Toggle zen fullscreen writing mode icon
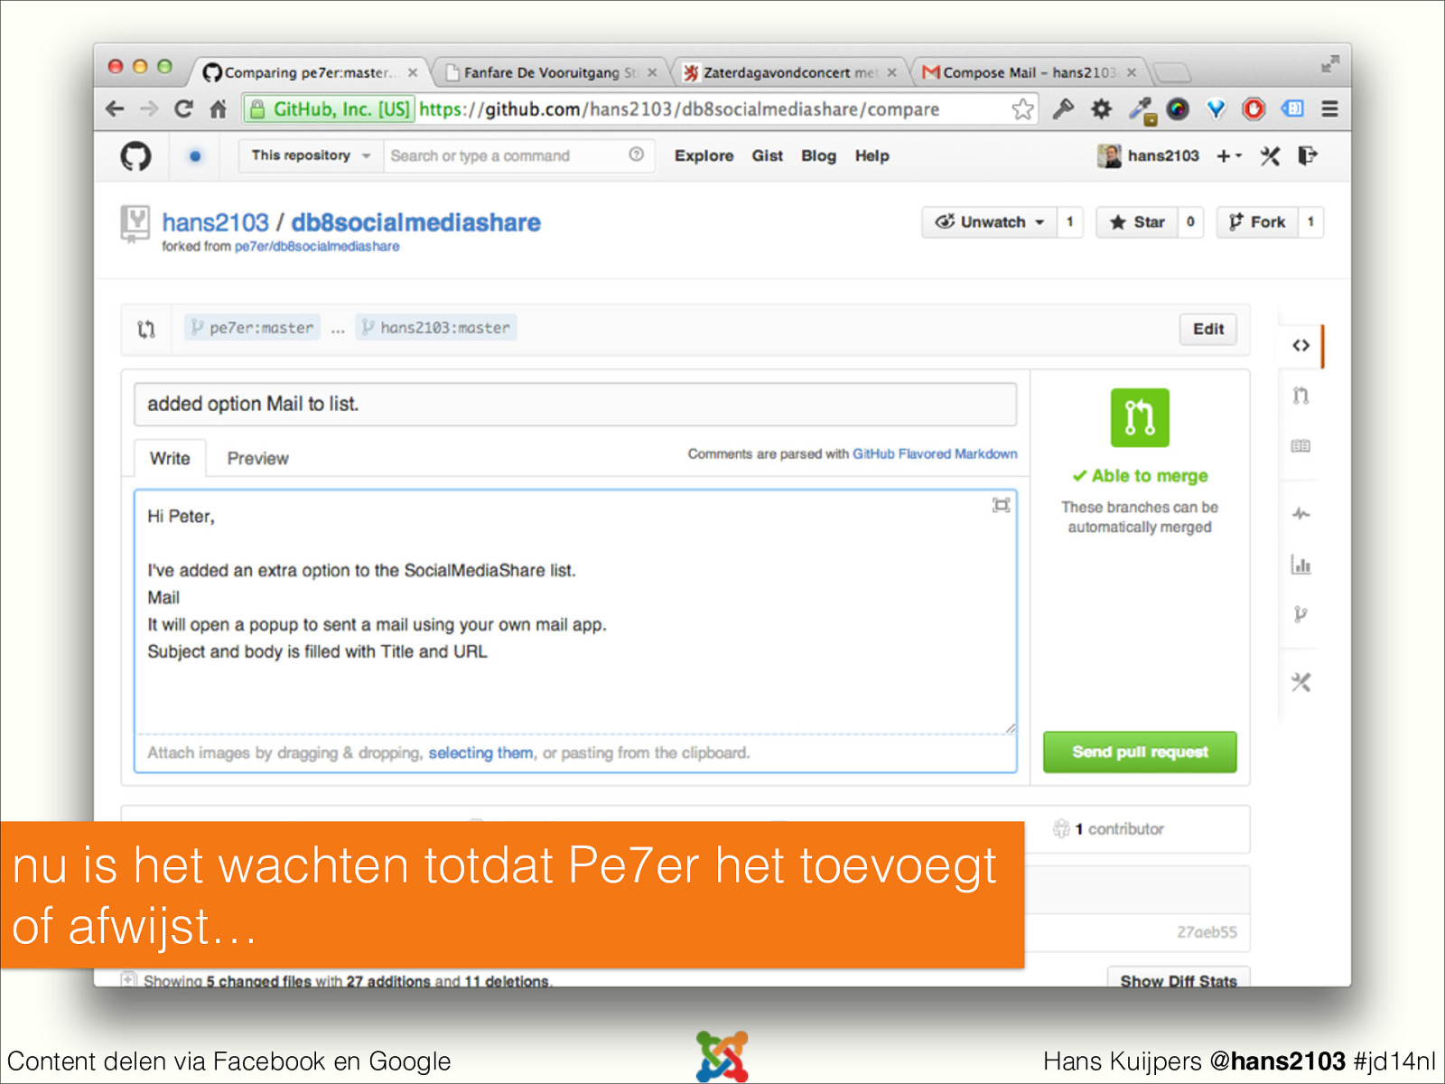 click(1001, 505)
